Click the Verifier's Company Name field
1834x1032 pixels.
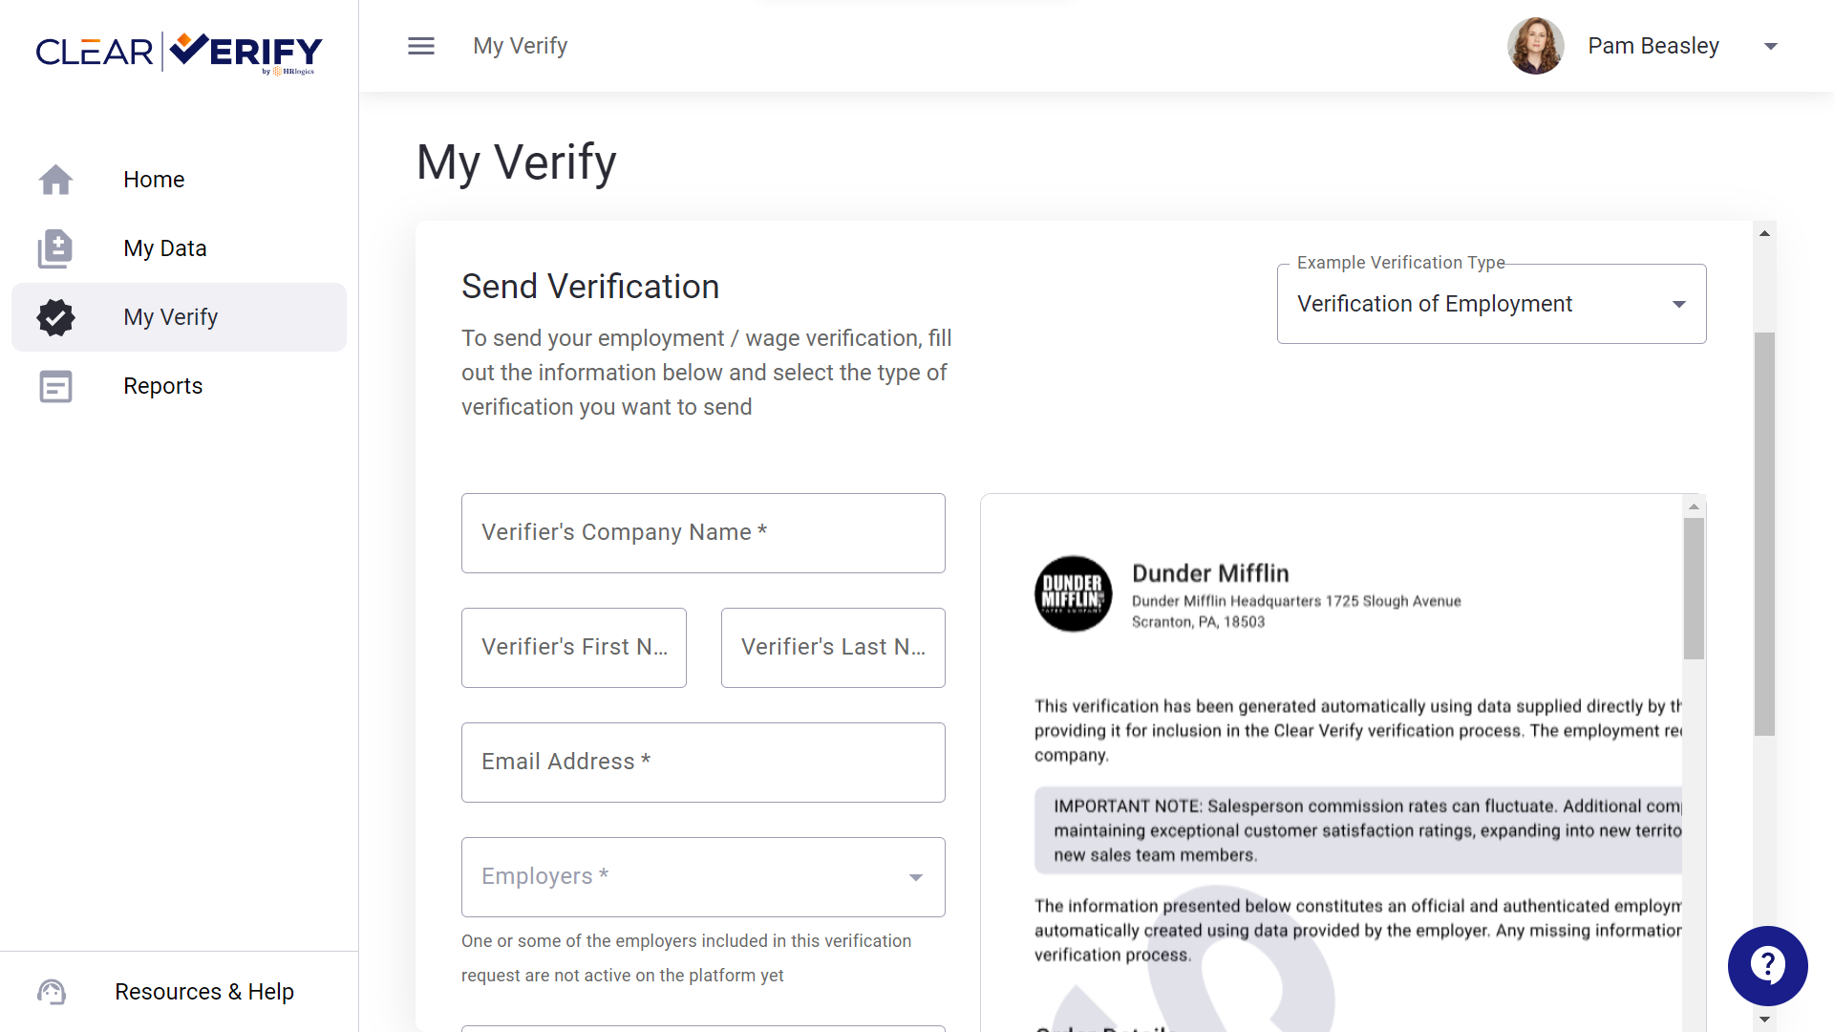pyautogui.click(x=703, y=533)
